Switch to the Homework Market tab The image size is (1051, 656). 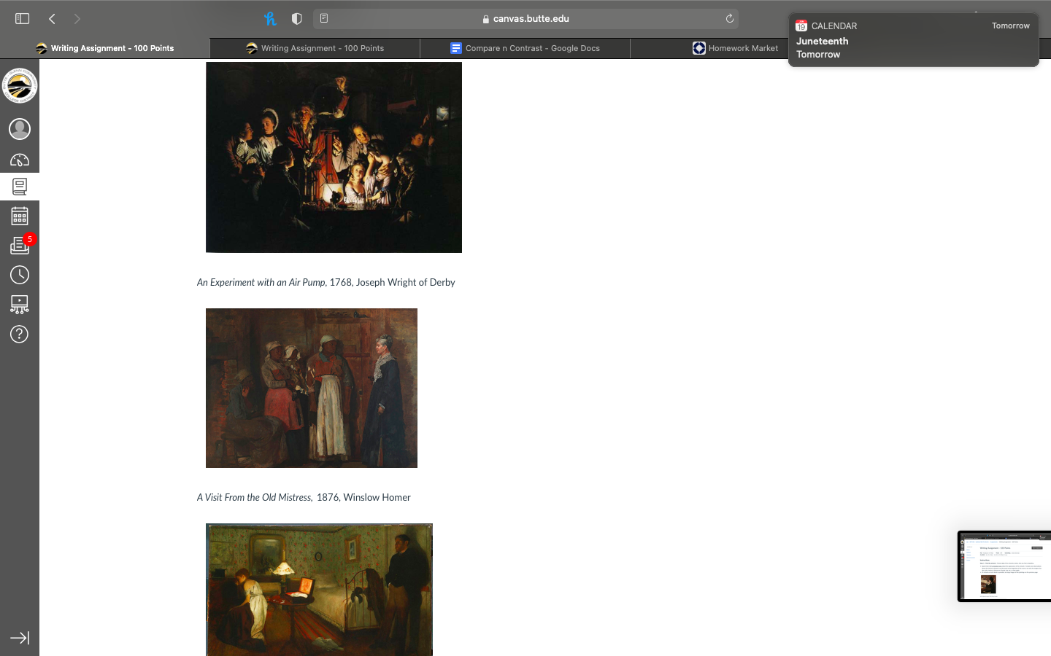(736, 48)
